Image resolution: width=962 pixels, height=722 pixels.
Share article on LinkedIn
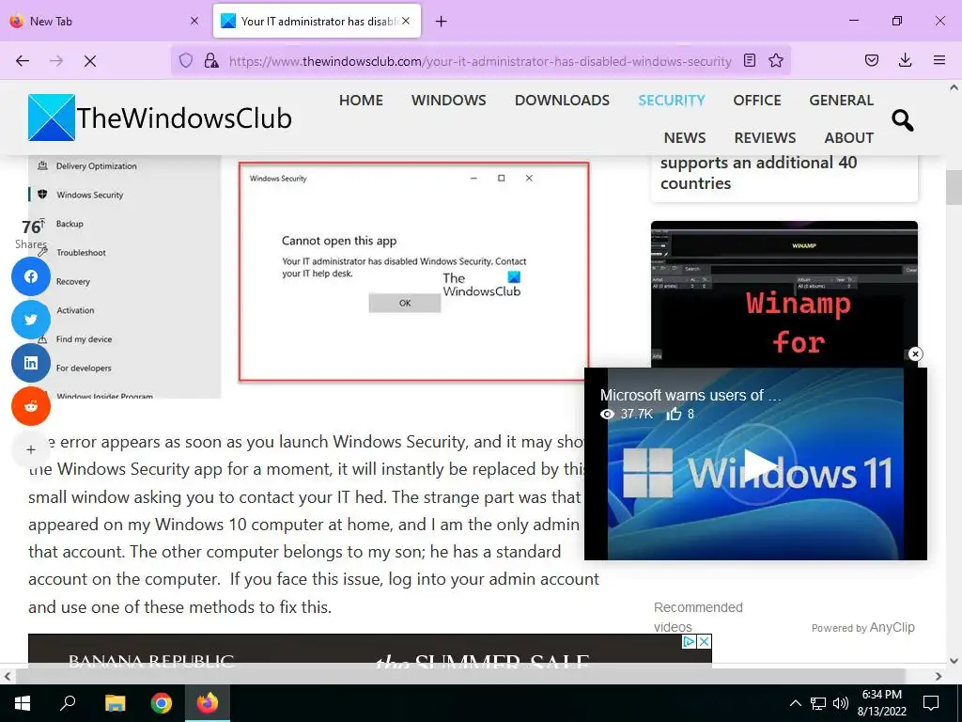coord(31,363)
